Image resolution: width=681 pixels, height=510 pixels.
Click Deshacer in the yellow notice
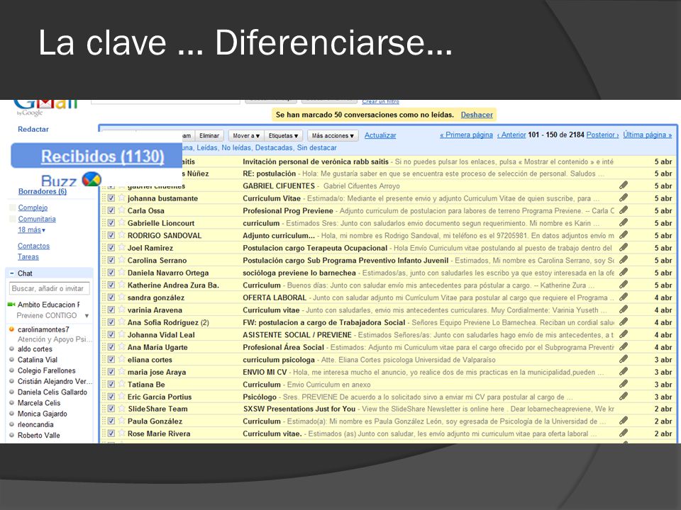(x=477, y=115)
